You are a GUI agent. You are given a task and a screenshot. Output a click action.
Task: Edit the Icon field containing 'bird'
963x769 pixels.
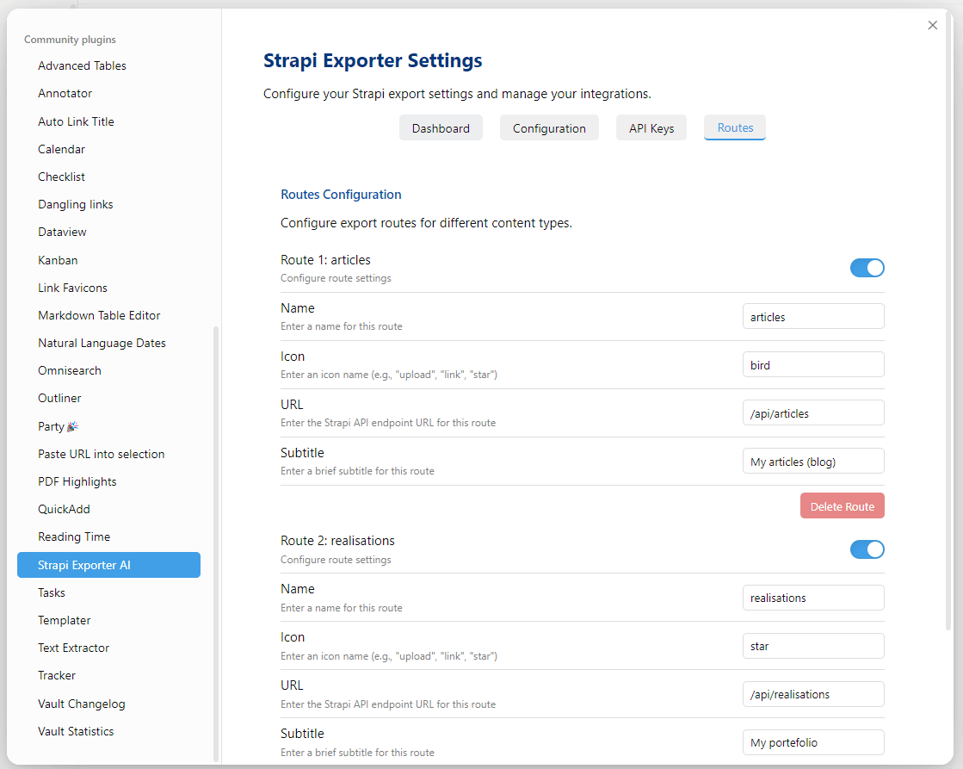coord(813,365)
